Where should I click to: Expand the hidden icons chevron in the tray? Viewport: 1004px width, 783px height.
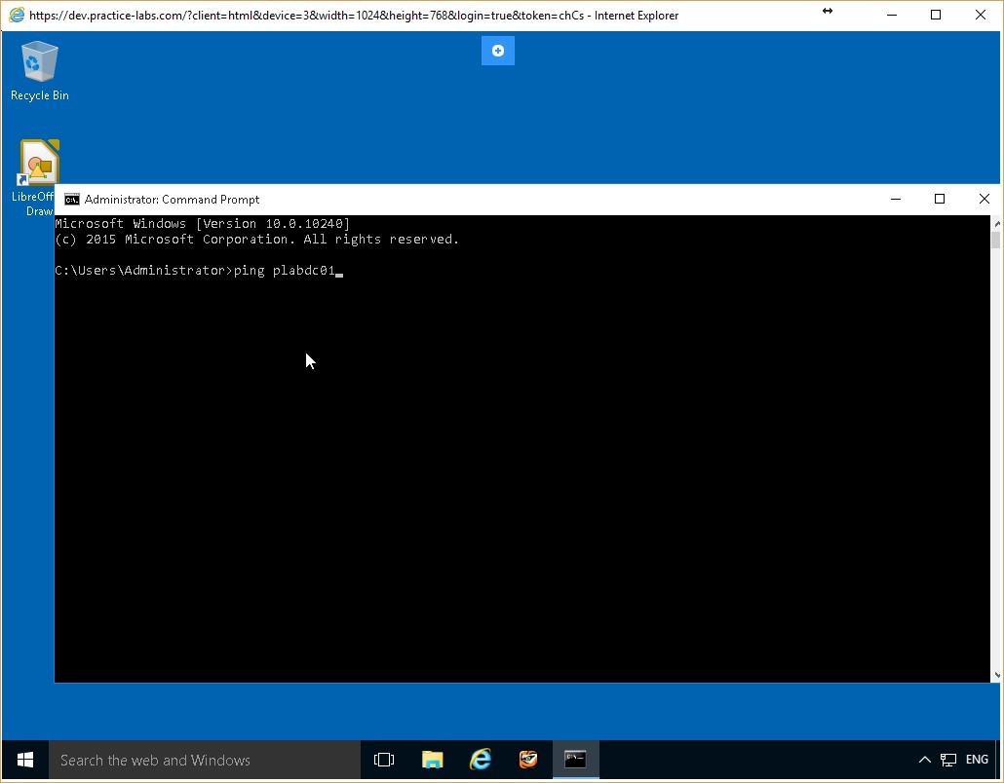pyautogui.click(x=924, y=760)
